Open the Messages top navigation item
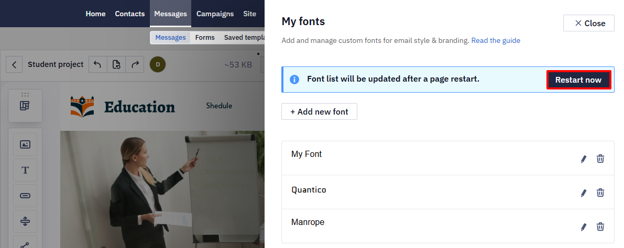 coord(170,14)
